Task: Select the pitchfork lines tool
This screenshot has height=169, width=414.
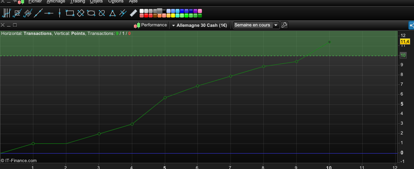Action: pyautogui.click(x=123, y=13)
